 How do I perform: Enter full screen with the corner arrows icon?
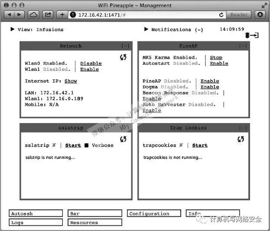click(264, 5)
